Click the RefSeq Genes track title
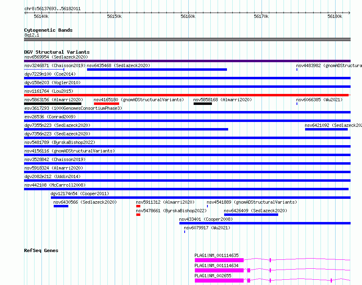The image size is (362, 285). point(41,250)
